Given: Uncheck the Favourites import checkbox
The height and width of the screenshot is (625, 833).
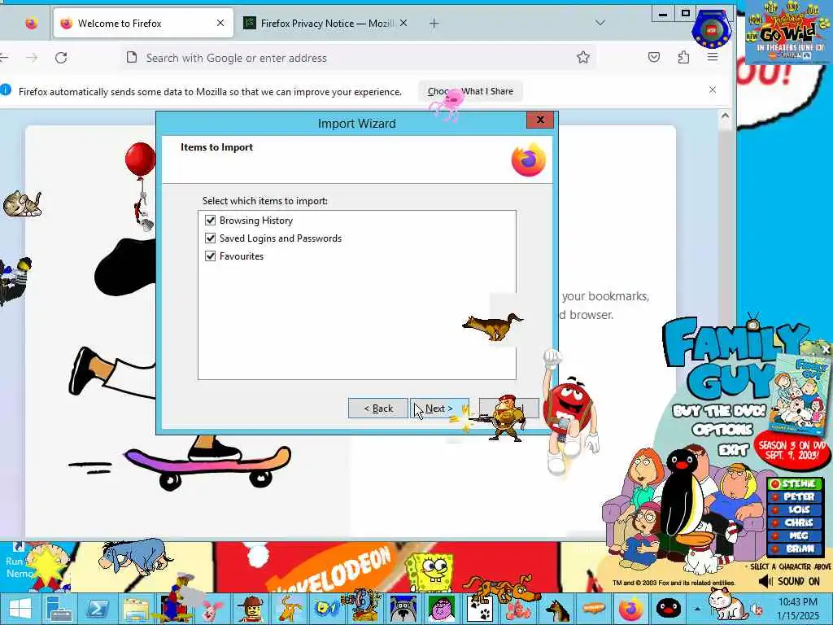Looking at the screenshot, I should (211, 256).
